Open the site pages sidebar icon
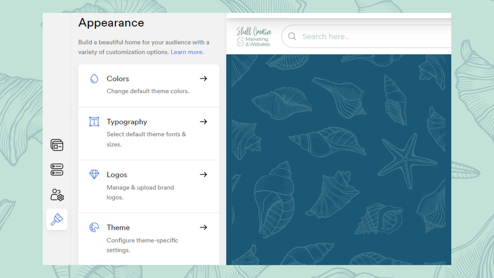The image size is (494, 278). pos(57,145)
